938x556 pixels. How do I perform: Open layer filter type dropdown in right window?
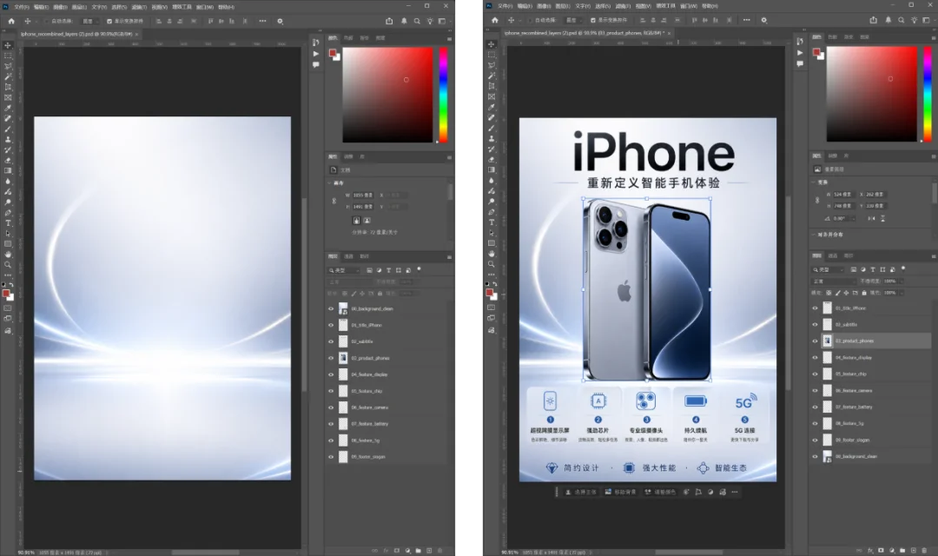coord(829,270)
